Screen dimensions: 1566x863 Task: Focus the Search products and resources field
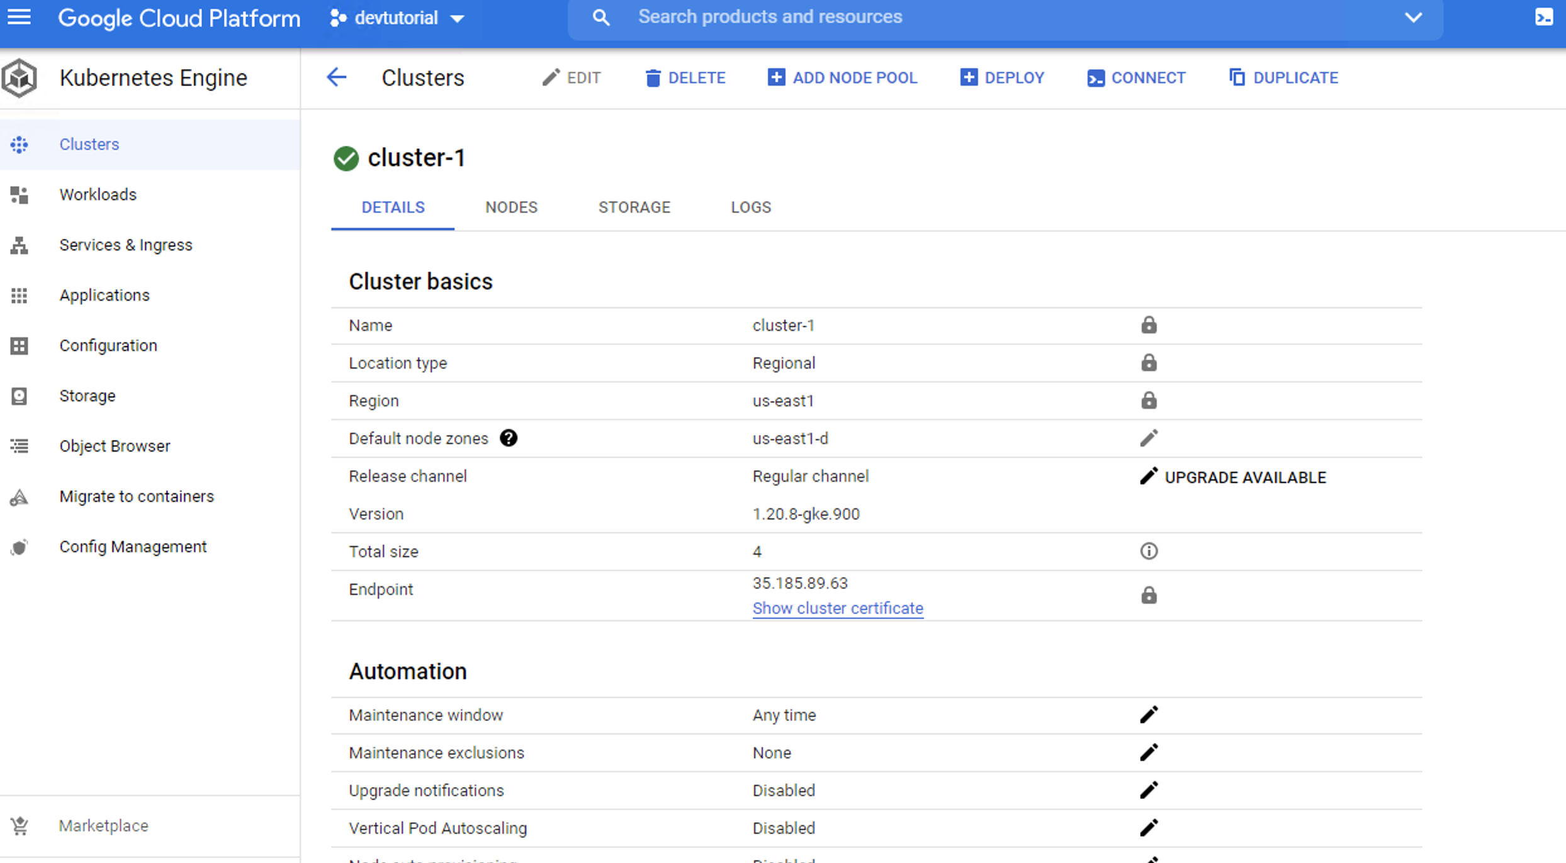[x=1005, y=18]
